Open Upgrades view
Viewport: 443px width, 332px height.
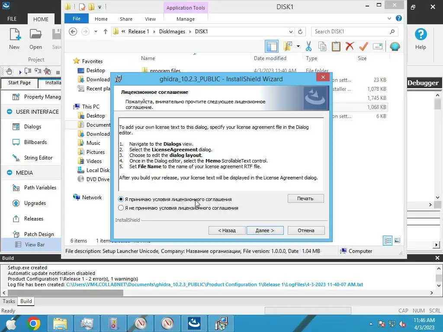35,203
